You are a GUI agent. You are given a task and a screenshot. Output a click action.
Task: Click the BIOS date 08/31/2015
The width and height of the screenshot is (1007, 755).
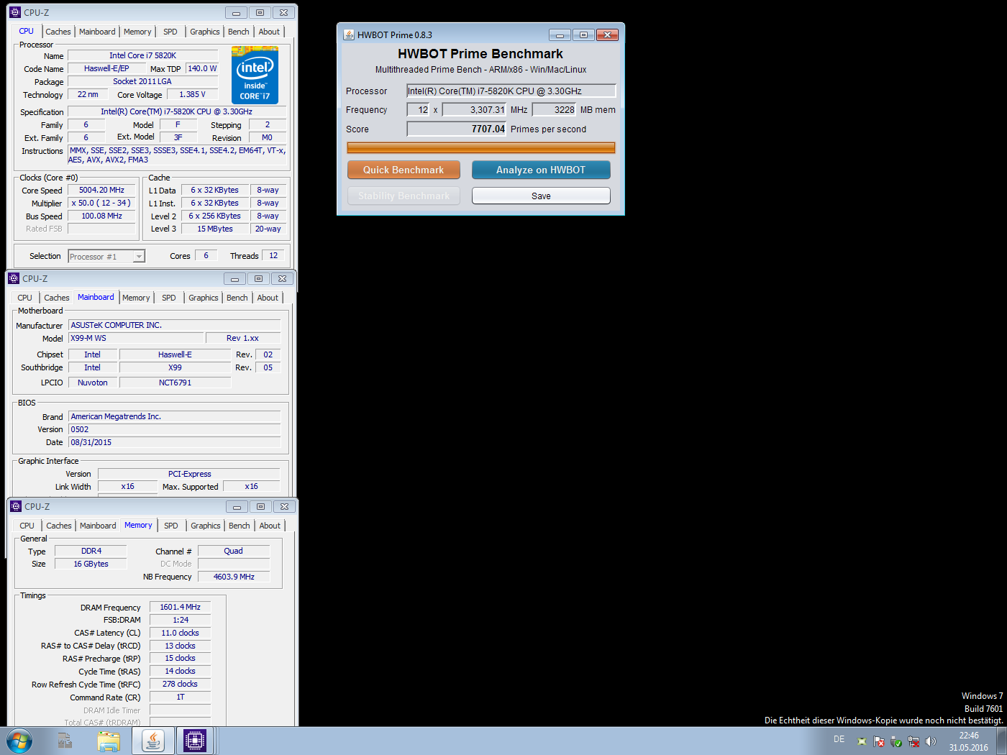(174, 442)
